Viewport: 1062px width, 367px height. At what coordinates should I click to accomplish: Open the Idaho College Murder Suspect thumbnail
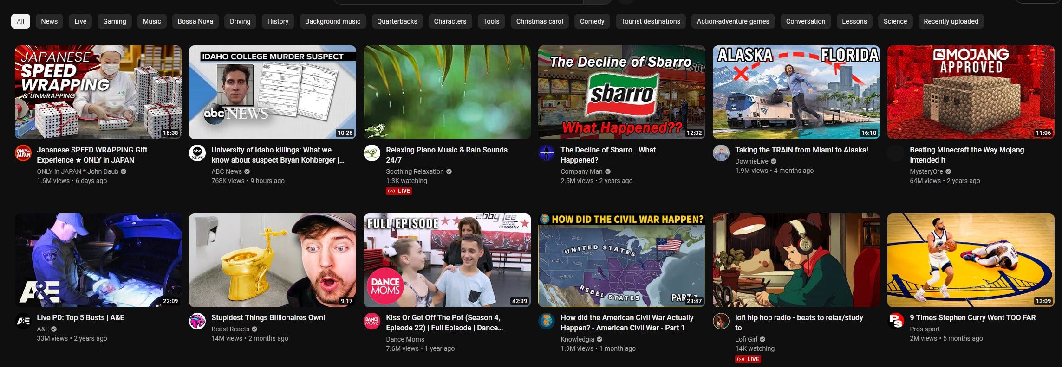coord(273,92)
